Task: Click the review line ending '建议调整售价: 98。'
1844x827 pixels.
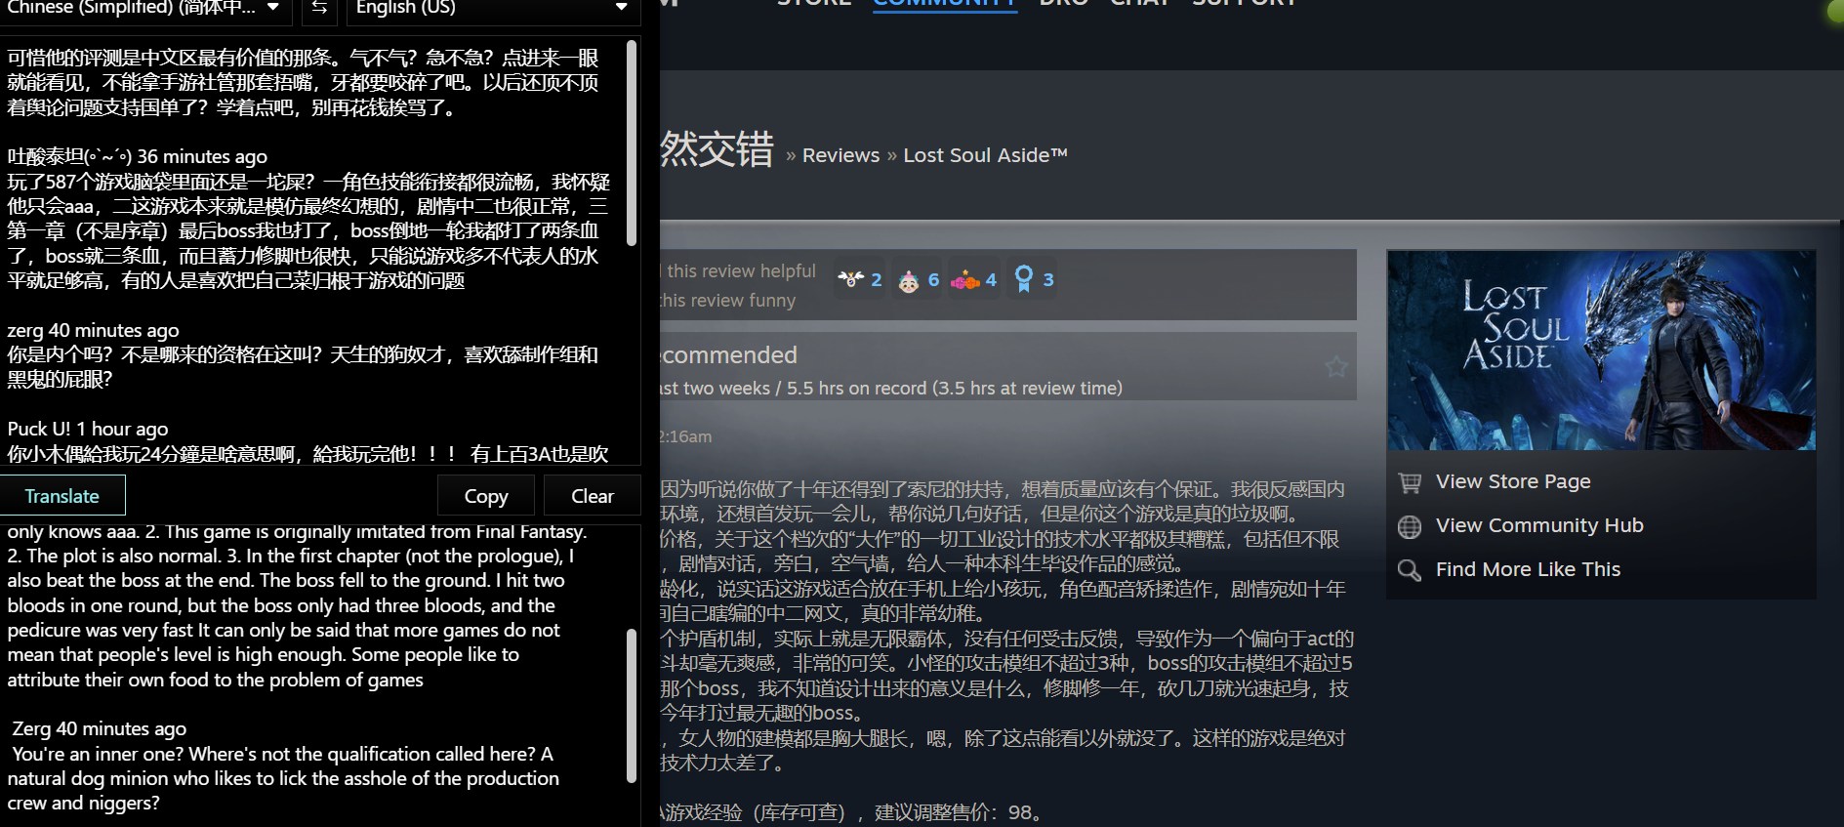Action: pyautogui.click(x=852, y=812)
